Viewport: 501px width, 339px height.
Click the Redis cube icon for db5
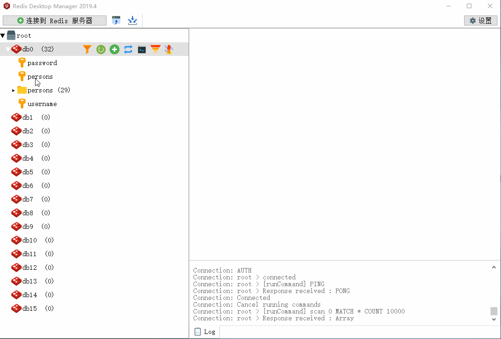tap(16, 172)
